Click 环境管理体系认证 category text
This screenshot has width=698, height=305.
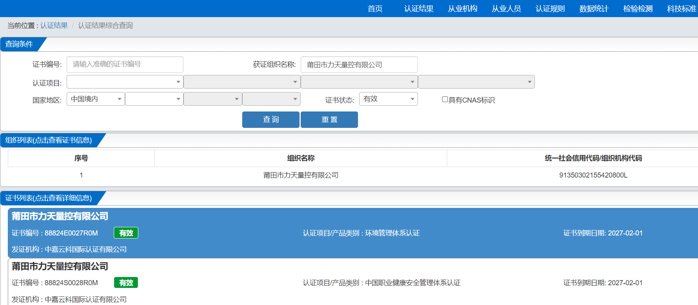coord(392,233)
